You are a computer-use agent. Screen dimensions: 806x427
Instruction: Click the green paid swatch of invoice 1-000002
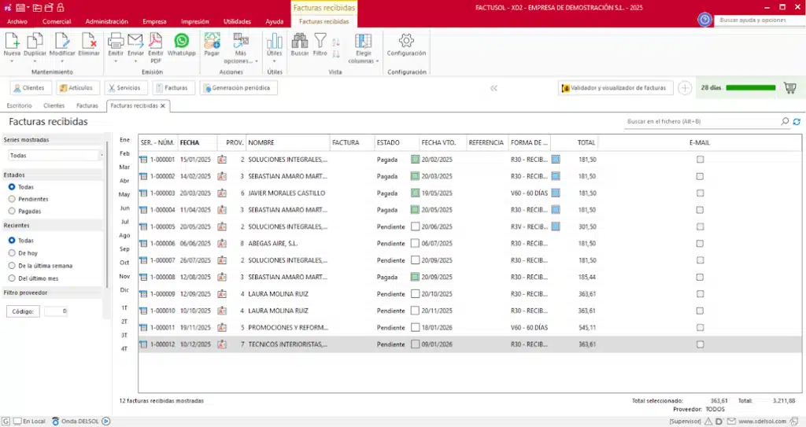tap(416, 176)
